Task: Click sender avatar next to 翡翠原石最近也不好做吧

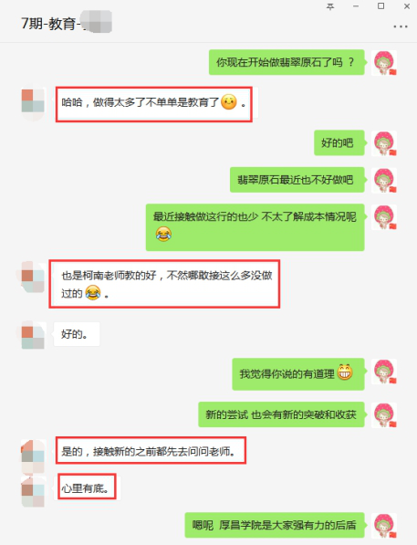Action: pos(384,180)
